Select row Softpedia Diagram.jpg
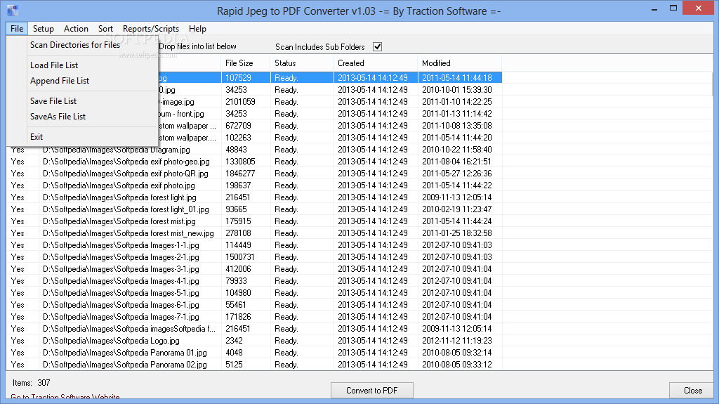Viewport: 719px width, 404px height. (x=254, y=150)
